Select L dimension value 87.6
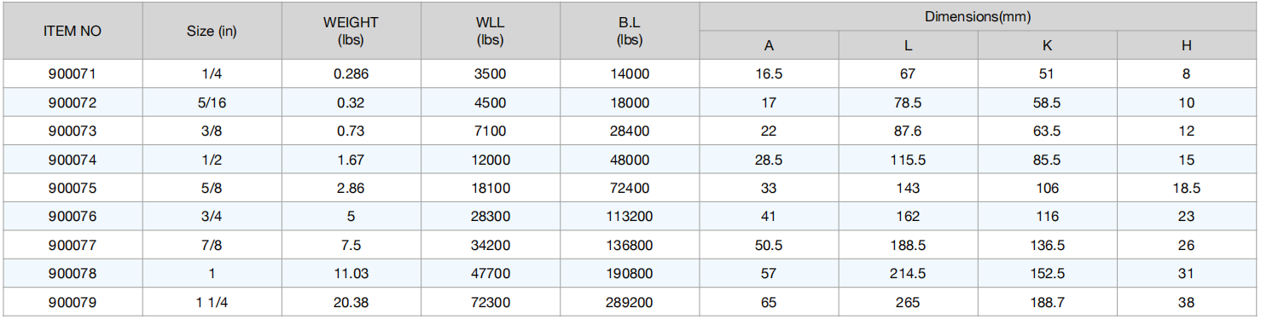 point(908,131)
